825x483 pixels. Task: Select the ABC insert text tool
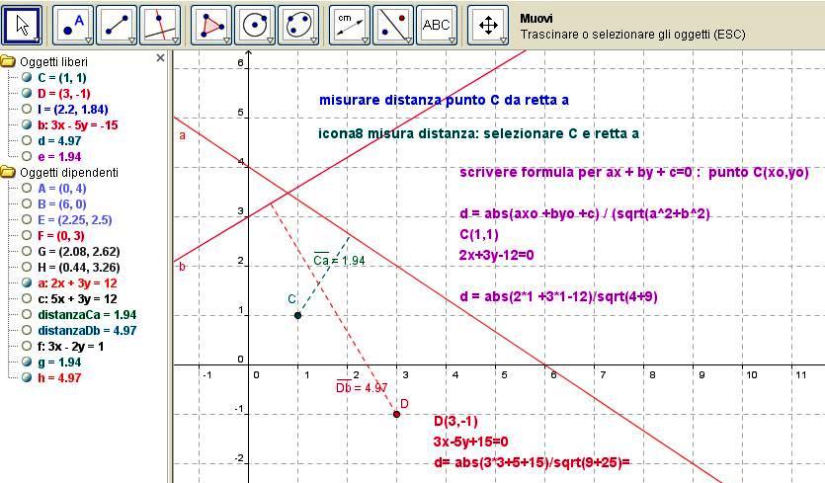click(437, 25)
